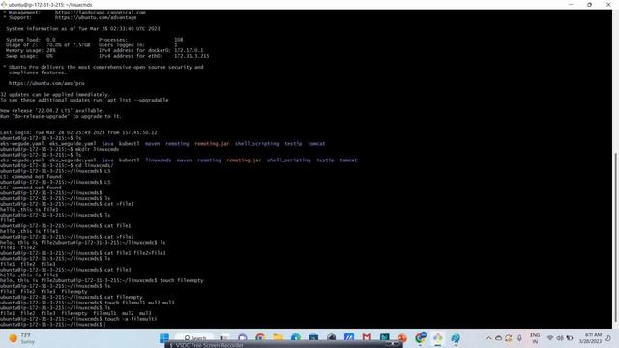The image size is (619, 348).
Task: Open the battery status tray icon
Action: click(x=570, y=338)
